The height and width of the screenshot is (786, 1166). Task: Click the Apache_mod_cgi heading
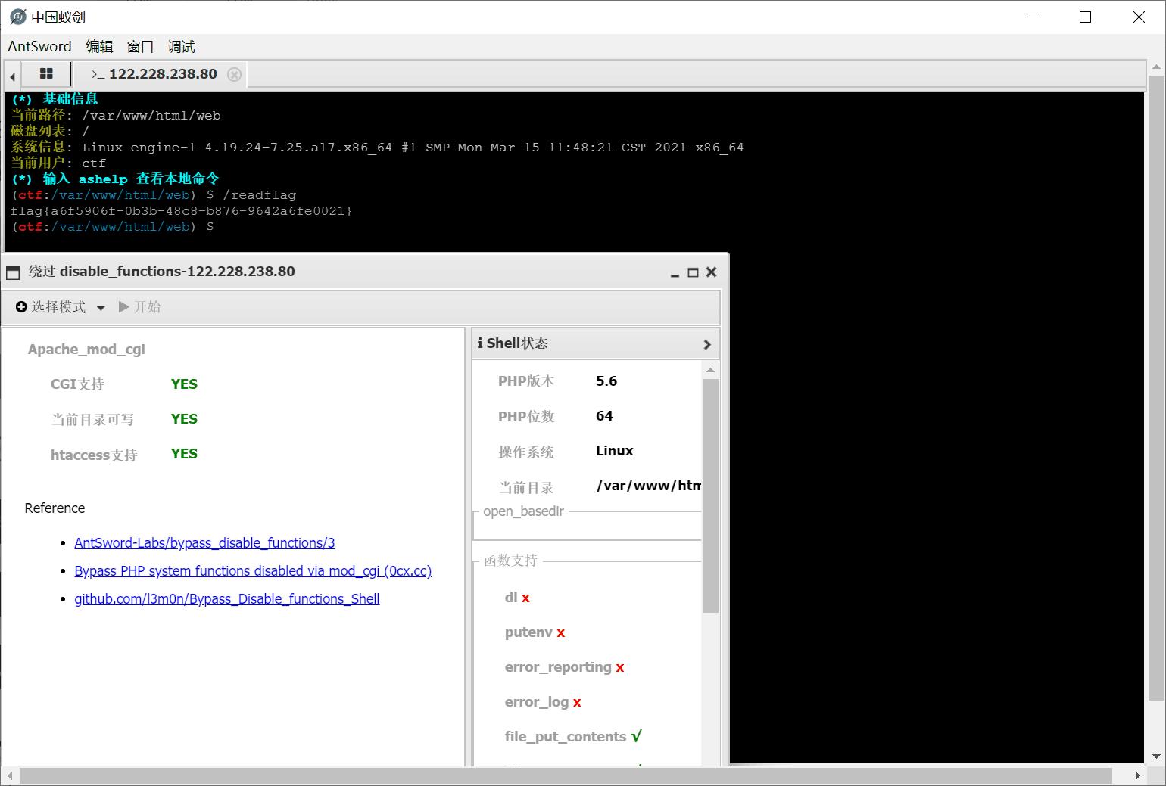pyautogui.click(x=86, y=350)
